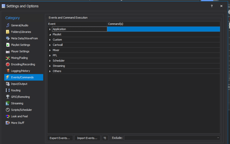The width and height of the screenshot is (230, 144).
Task: Open the More Stuff category
Action: (18, 123)
